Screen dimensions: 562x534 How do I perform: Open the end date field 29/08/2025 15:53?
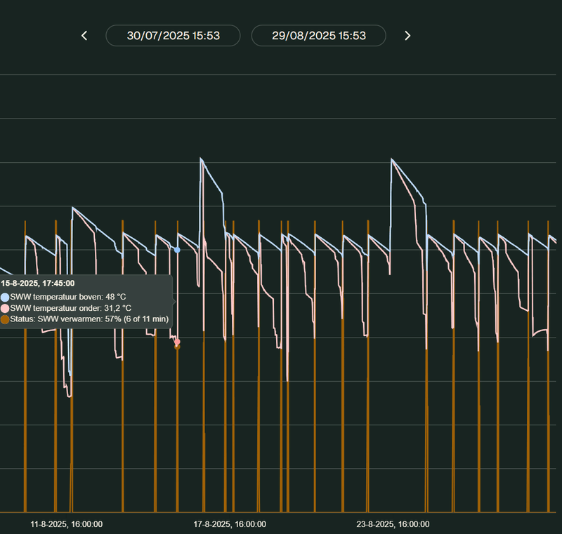[x=319, y=35]
